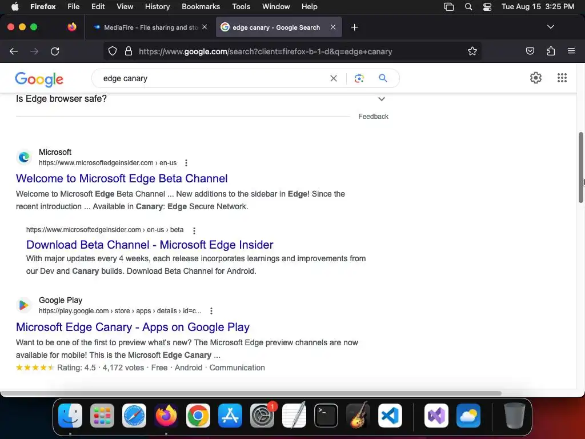
Task: Expand "Is Edge browser safe?" question
Action: pos(202,99)
